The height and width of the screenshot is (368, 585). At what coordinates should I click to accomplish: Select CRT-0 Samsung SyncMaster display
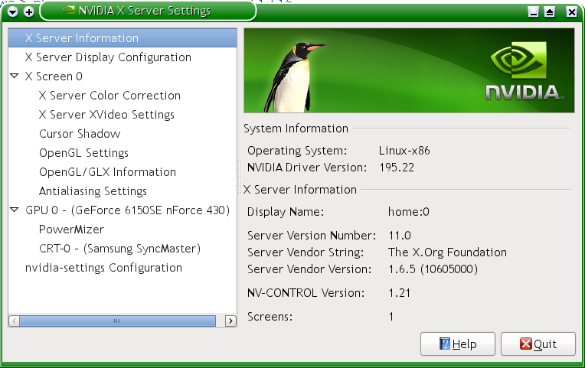pyautogui.click(x=119, y=249)
